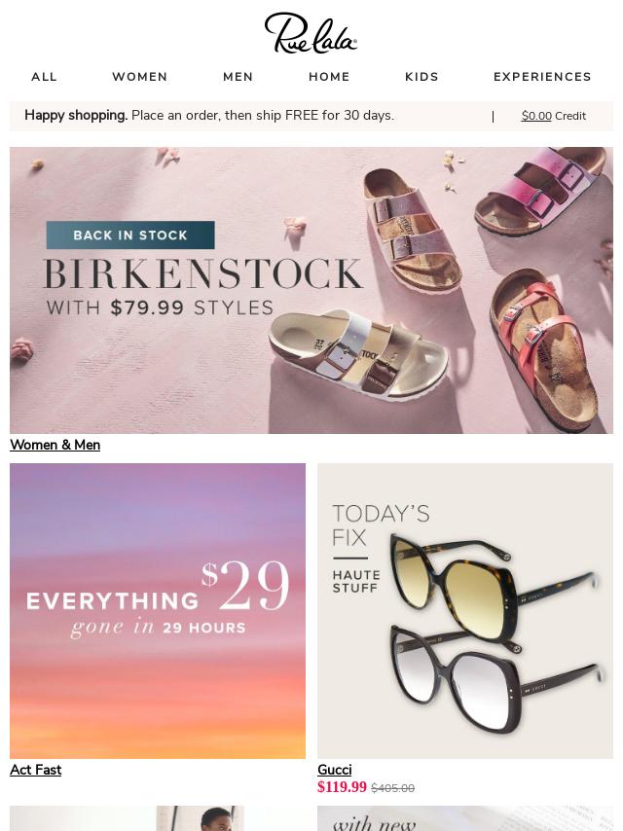Go to the HOME category
623x831 pixels.
[329, 77]
